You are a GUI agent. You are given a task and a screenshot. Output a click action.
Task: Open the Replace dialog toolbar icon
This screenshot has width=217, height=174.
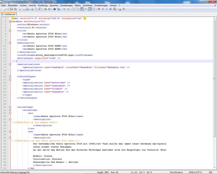[58, 9]
